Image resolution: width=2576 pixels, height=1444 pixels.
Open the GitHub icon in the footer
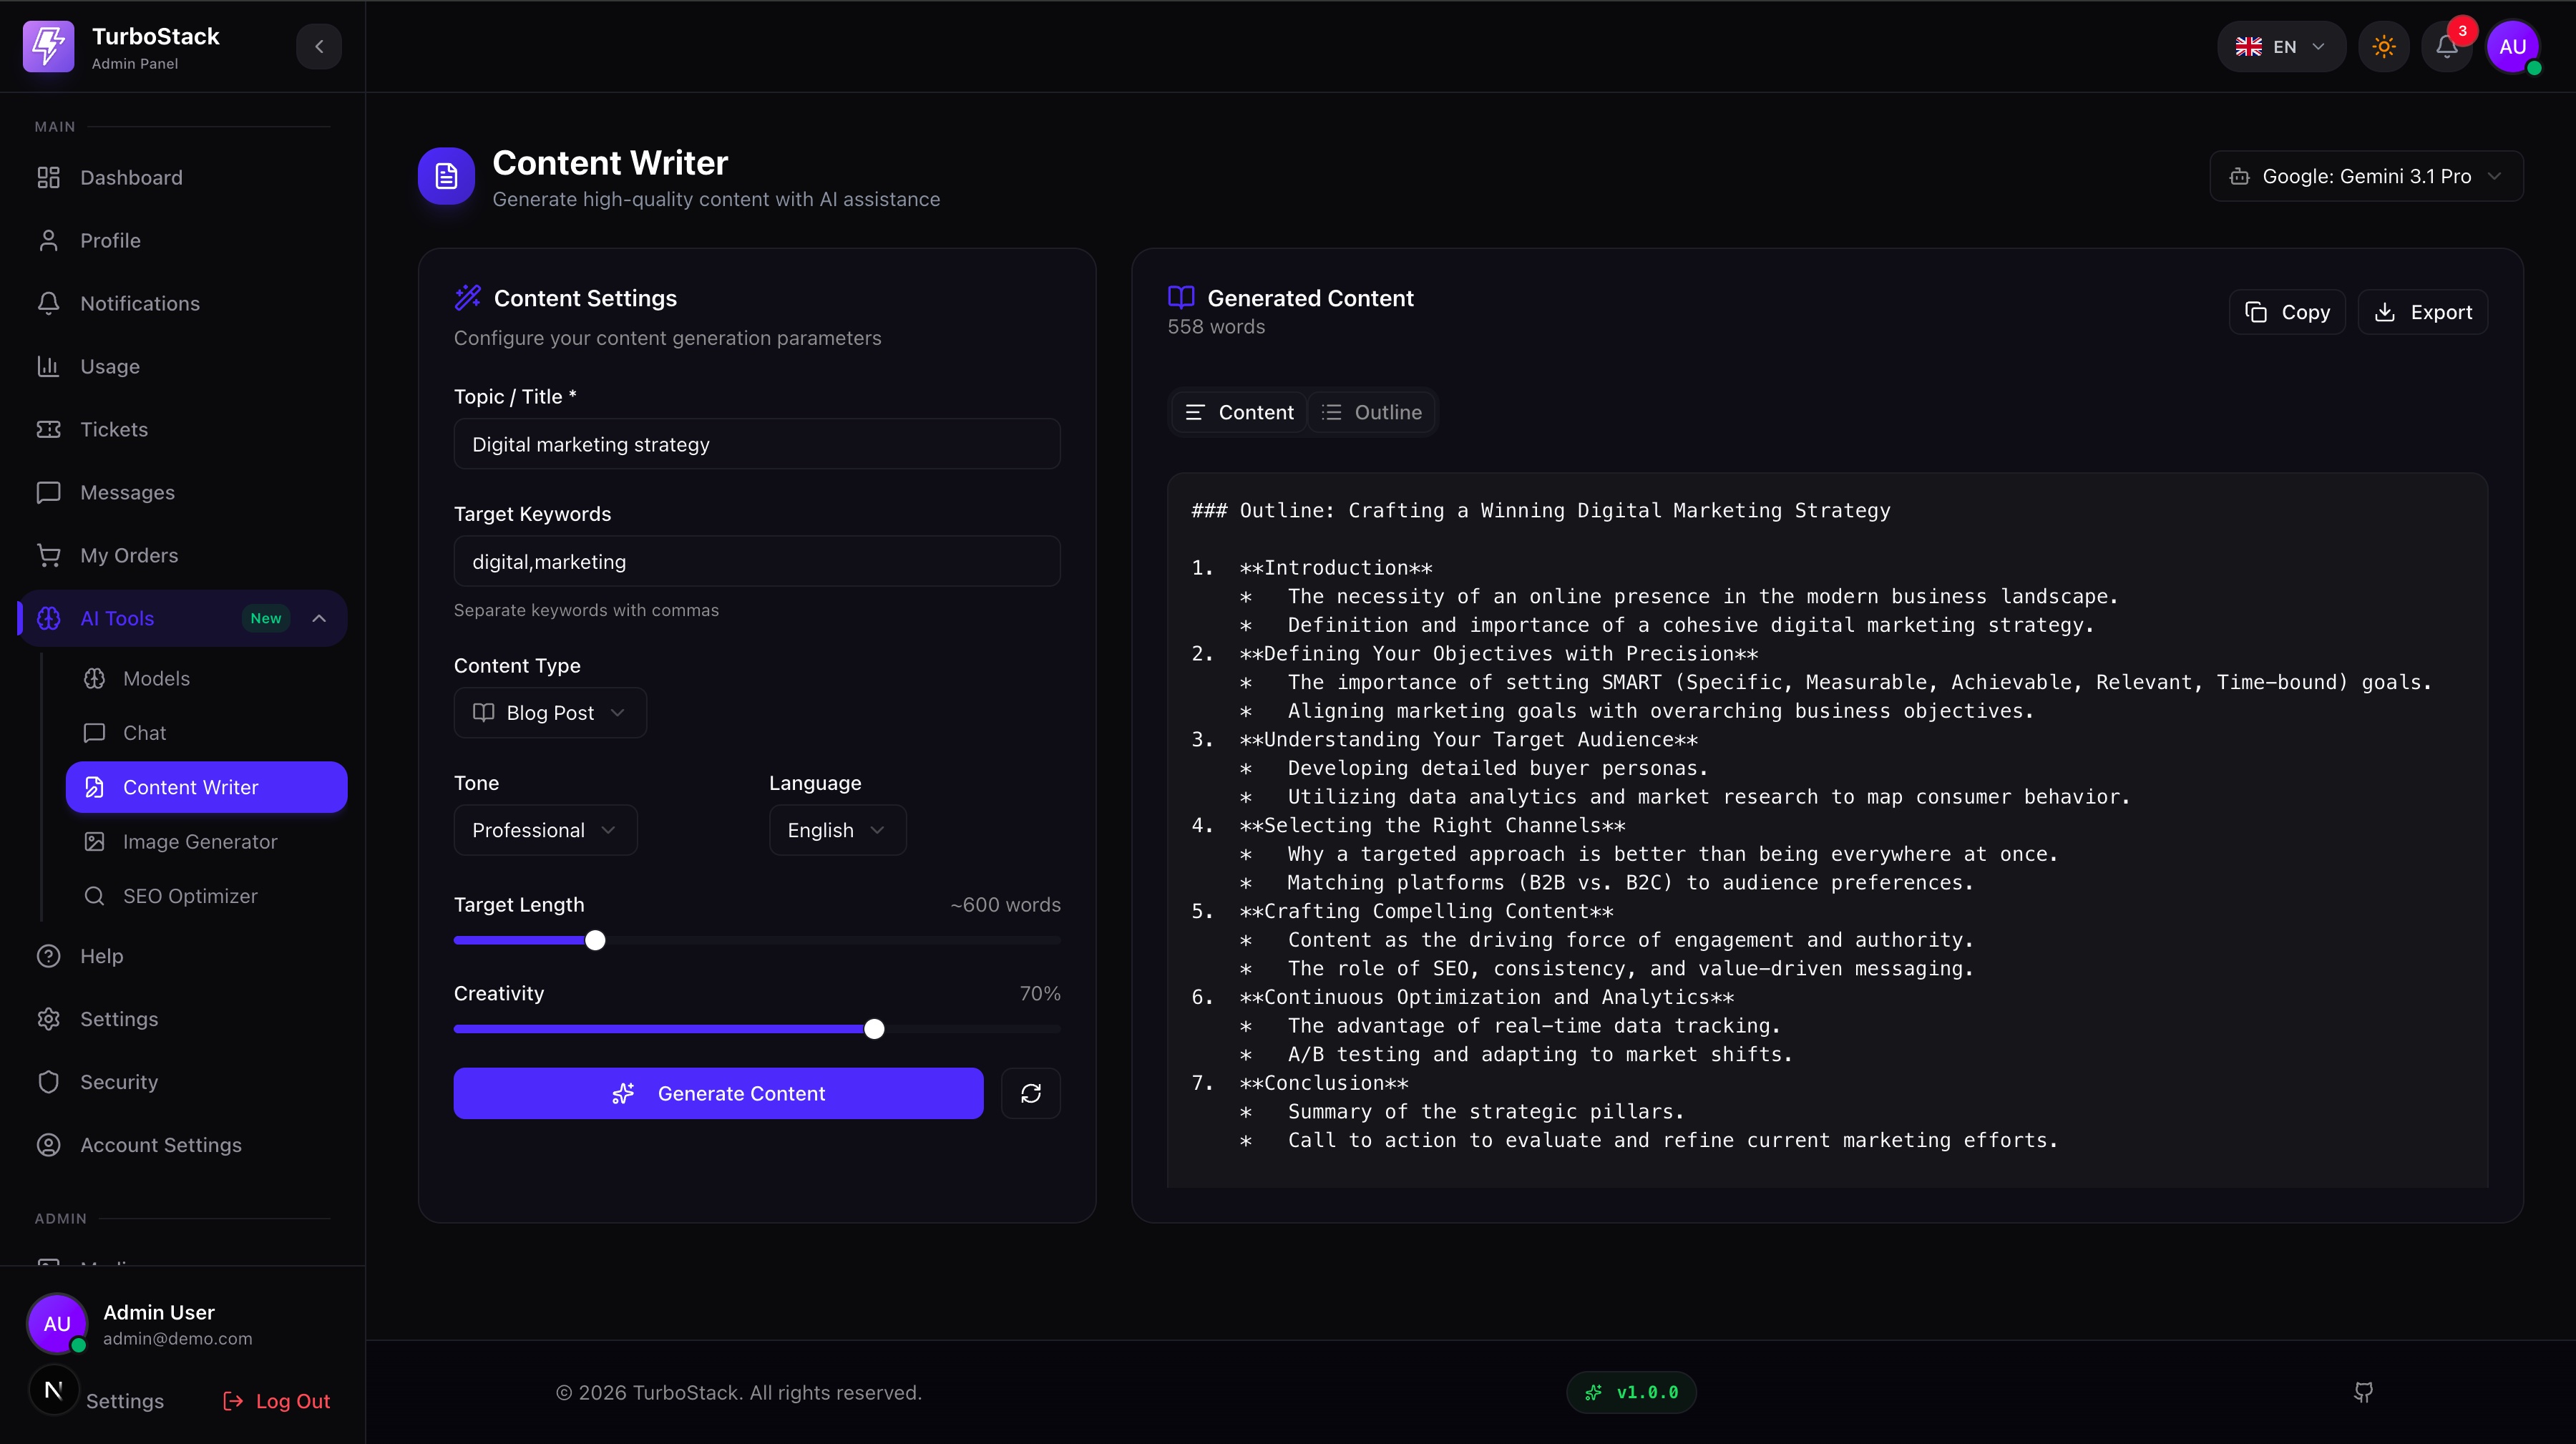[x=2363, y=1392]
